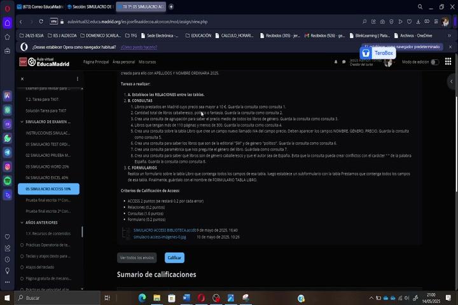Screen dimensions: 458x305
Task: Open the Easy Setup sliders icon
Action: tap(436, 22)
